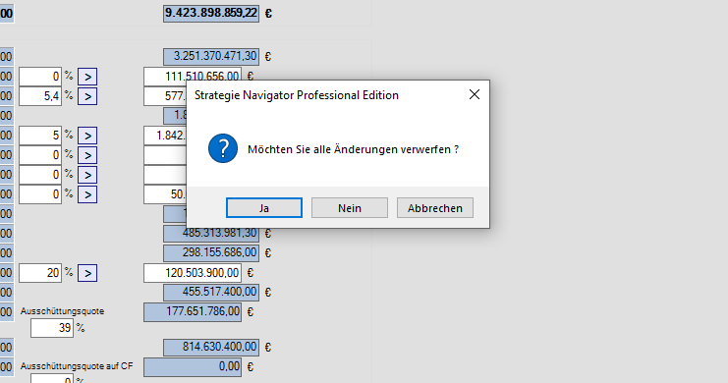Click arrow button in the 50. value row
Image resolution: width=728 pixels, height=383 pixels.
point(87,194)
